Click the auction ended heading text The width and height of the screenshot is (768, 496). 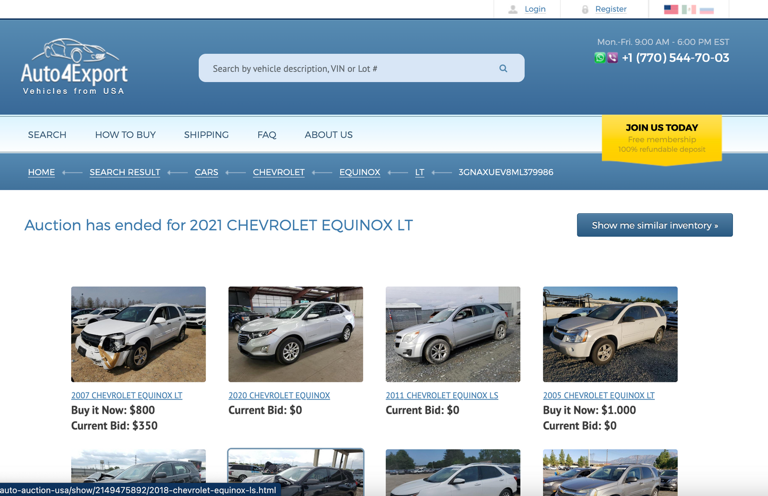[218, 225]
